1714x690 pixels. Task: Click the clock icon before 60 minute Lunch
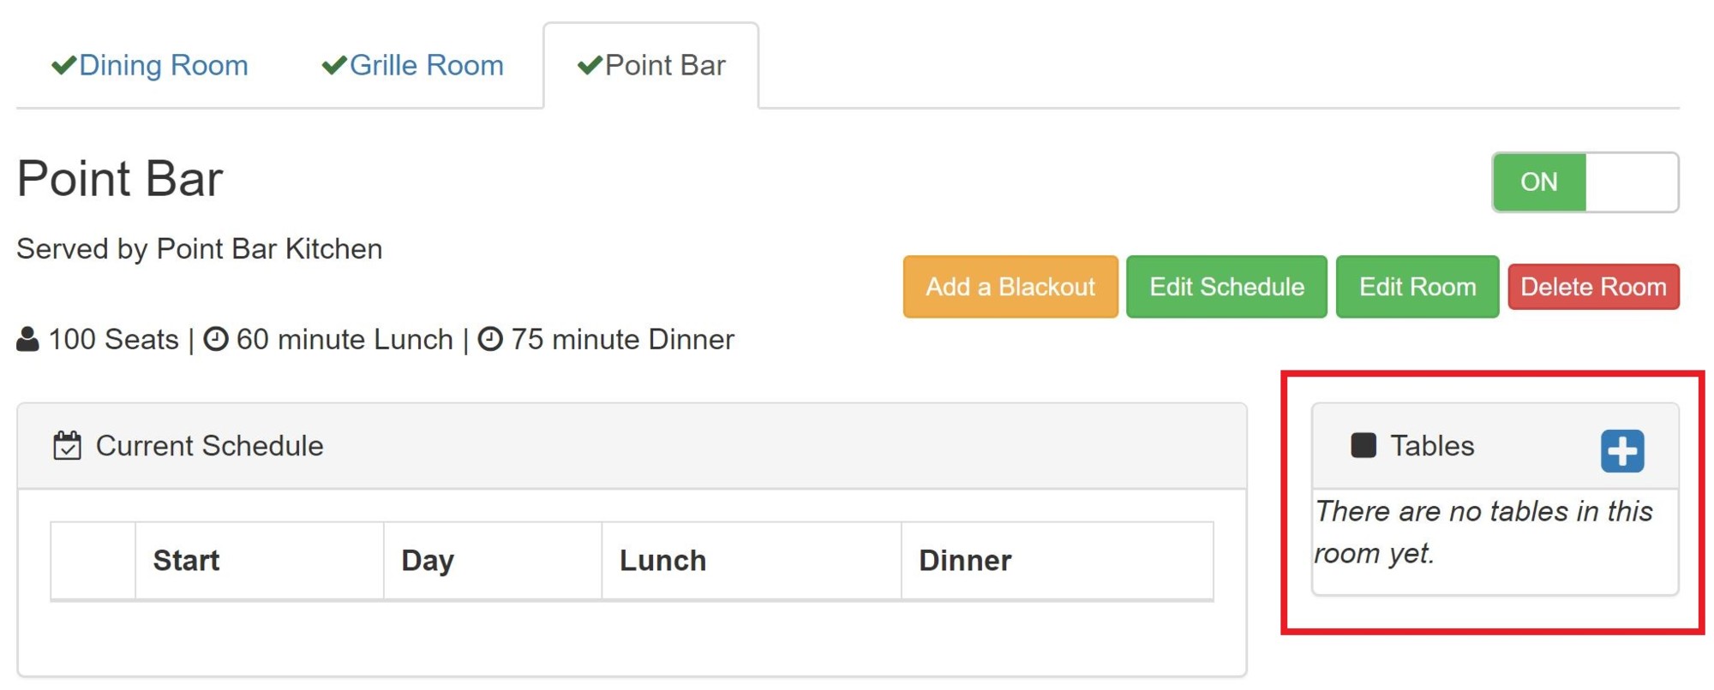tap(215, 340)
